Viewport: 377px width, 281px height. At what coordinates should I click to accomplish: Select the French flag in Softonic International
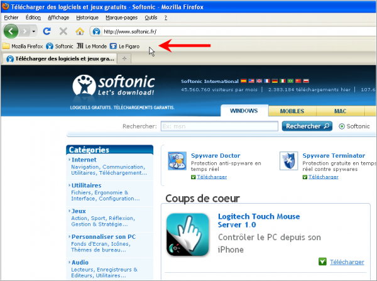tap(266, 81)
